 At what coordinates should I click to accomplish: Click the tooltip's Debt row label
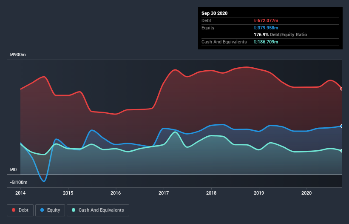[206, 21]
